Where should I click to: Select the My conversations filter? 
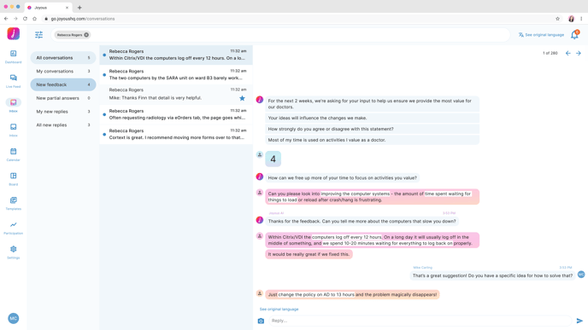coord(63,71)
